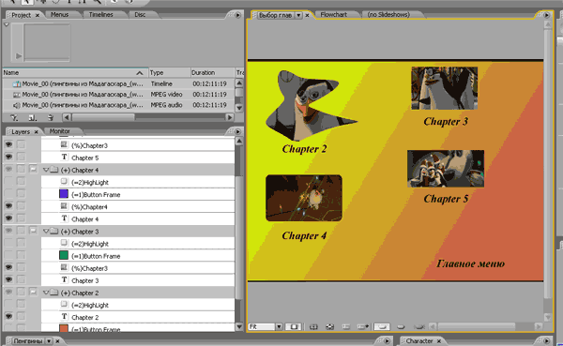The image size is (563, 346).
Task: Open the Project panel flyout menu button
Action: coord(237,15)
